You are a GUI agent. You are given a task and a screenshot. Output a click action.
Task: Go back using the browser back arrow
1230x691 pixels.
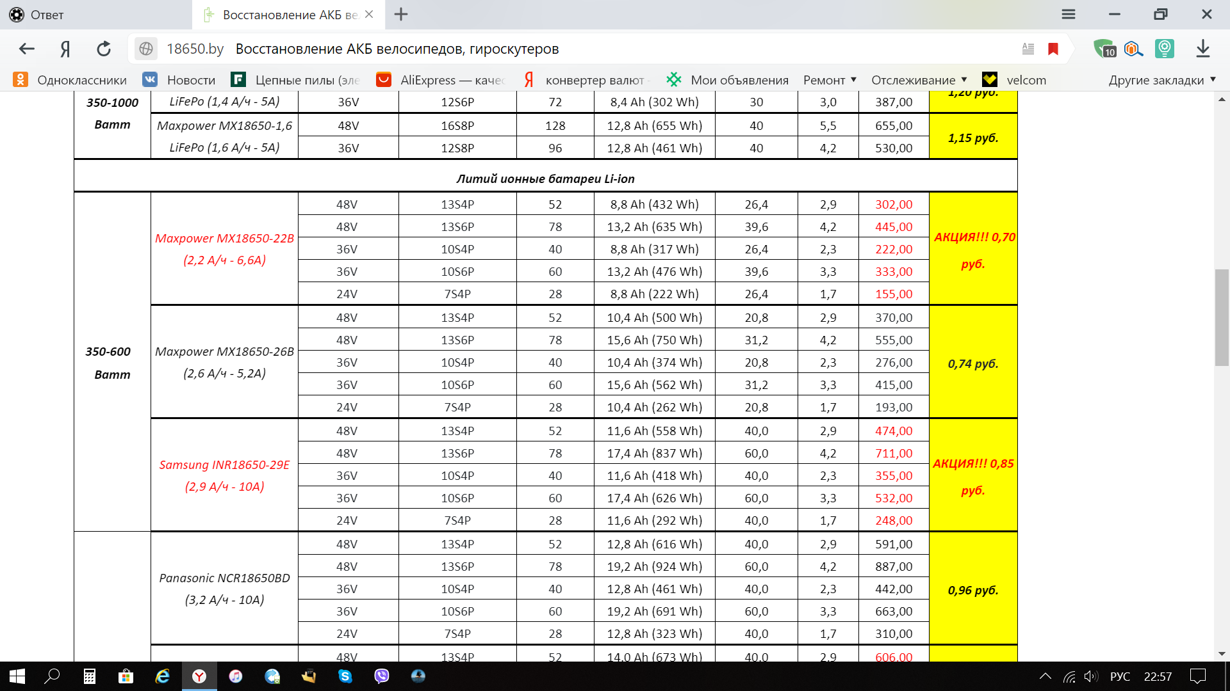pos(27,49)
